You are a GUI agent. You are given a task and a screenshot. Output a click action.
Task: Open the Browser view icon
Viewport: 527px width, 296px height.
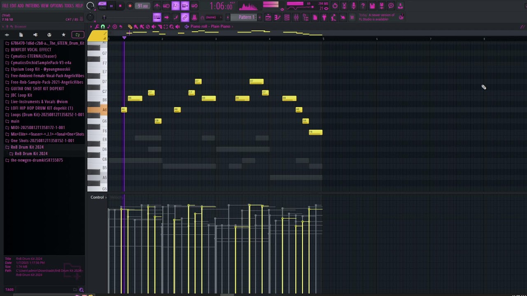tap(305, 17)
